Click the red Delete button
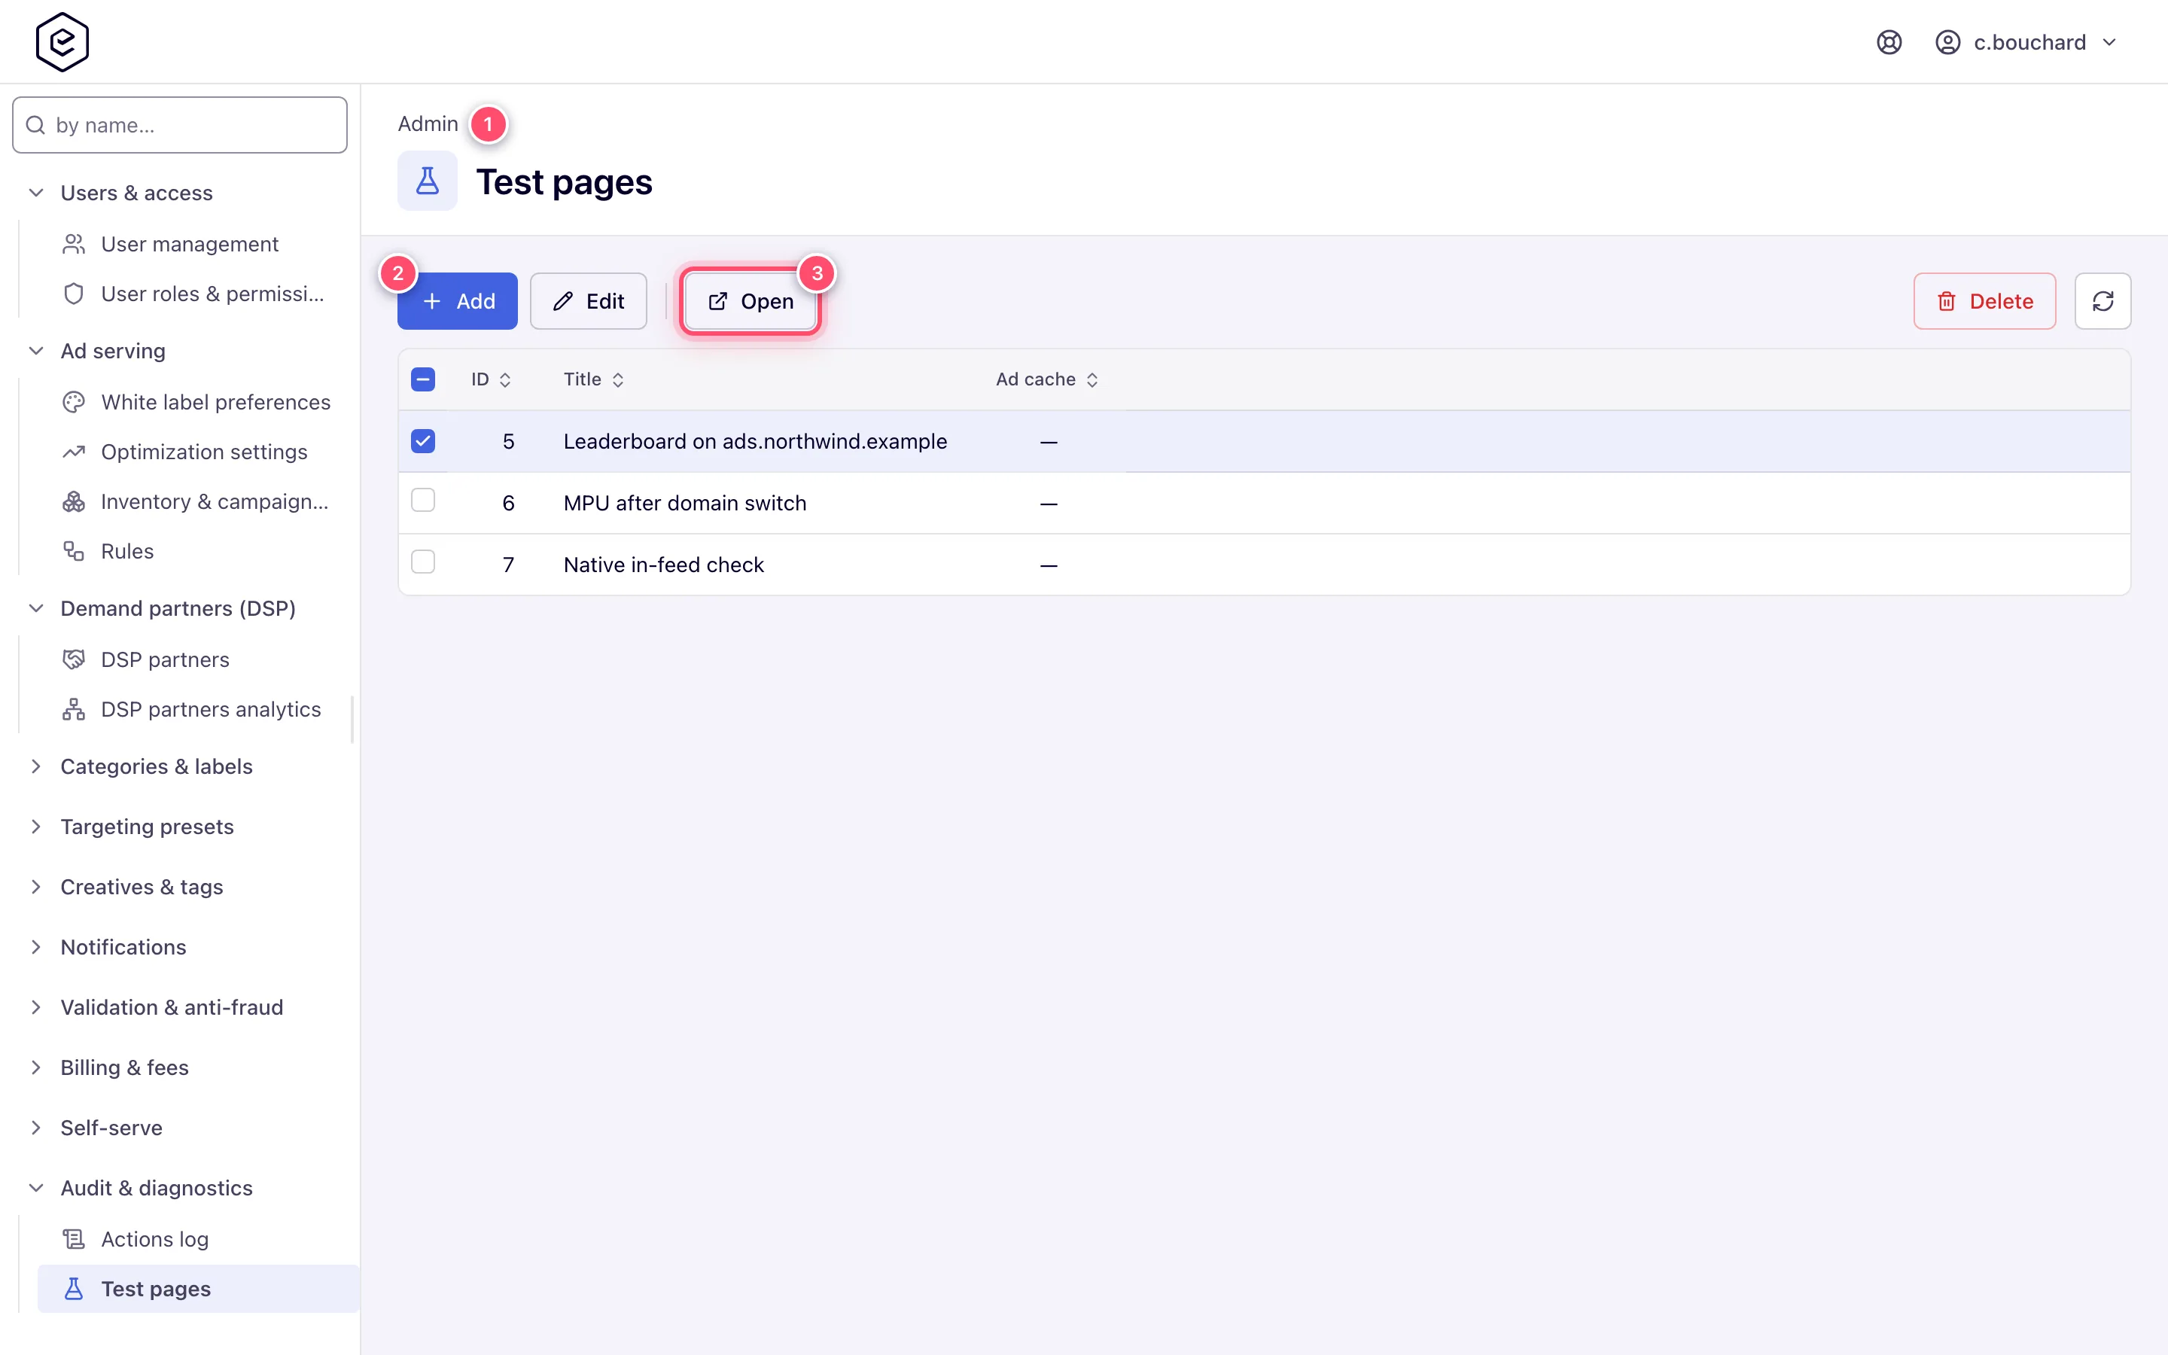 1984,301
